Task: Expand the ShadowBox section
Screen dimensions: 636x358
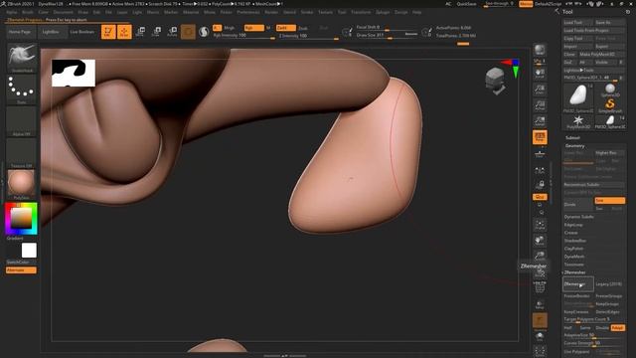Action: point(574,241)
